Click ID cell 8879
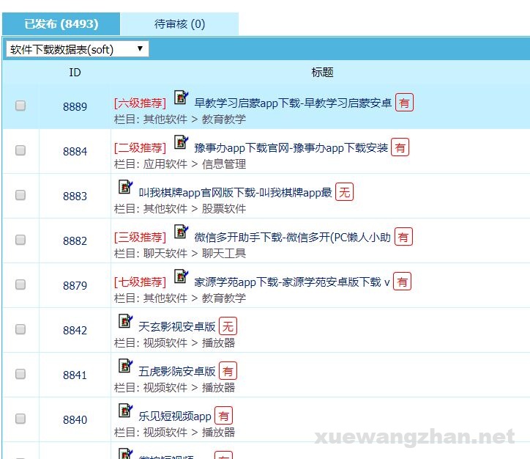The image size is (530, 459). [x=75, y=285]
